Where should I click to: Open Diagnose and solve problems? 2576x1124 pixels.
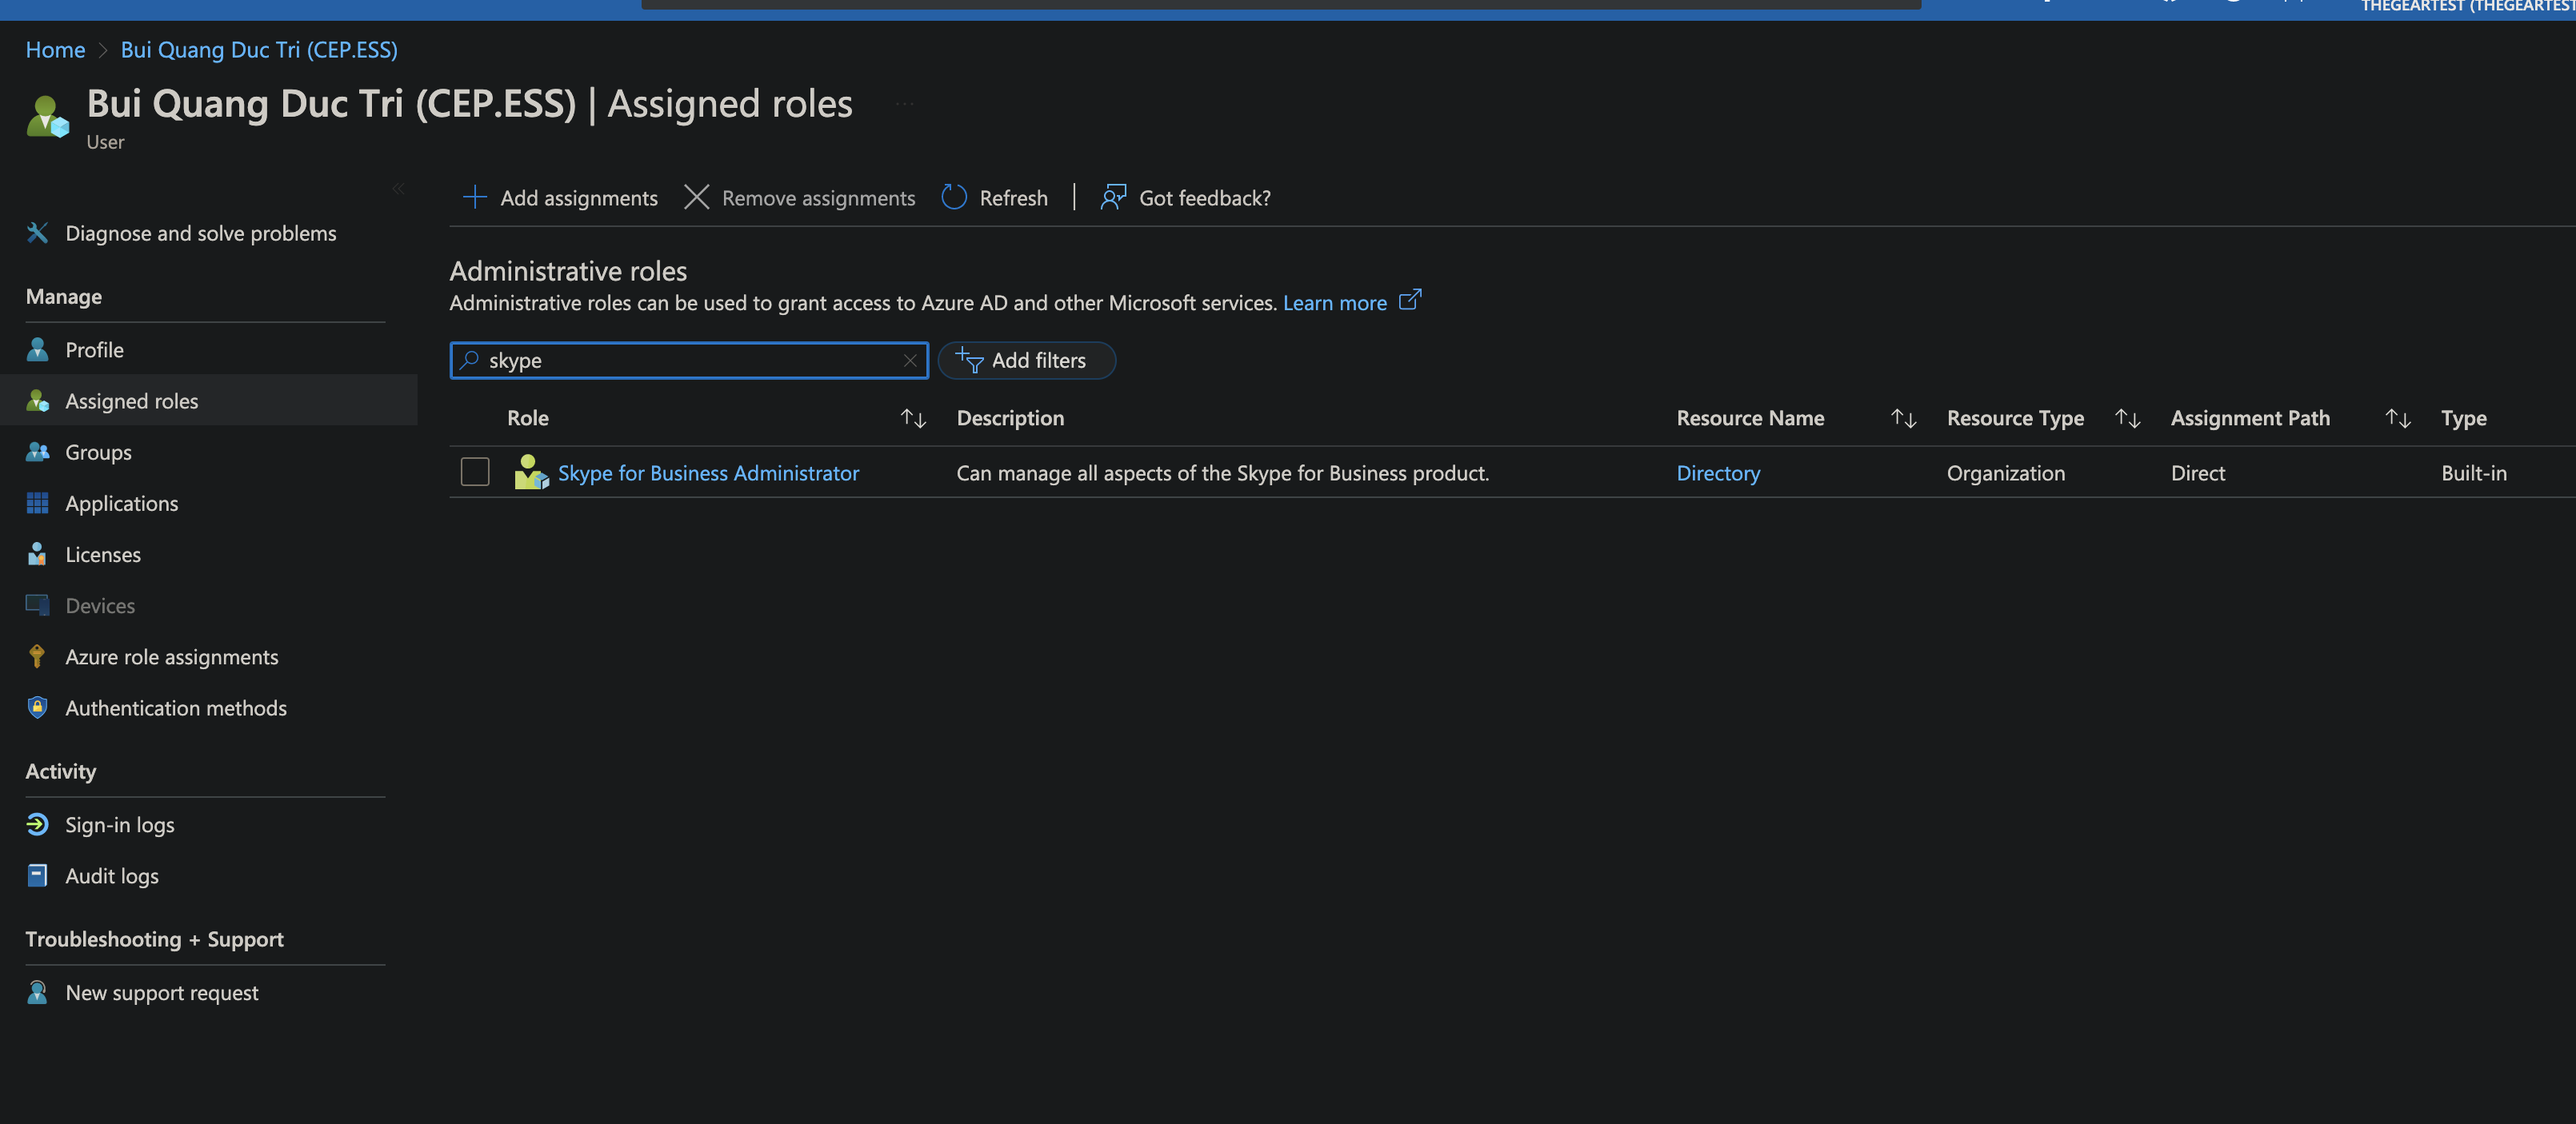(200, 233)
